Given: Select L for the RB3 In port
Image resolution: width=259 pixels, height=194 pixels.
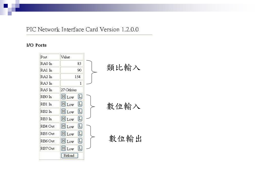Looking at the screenshot, I should pos(80,119).
